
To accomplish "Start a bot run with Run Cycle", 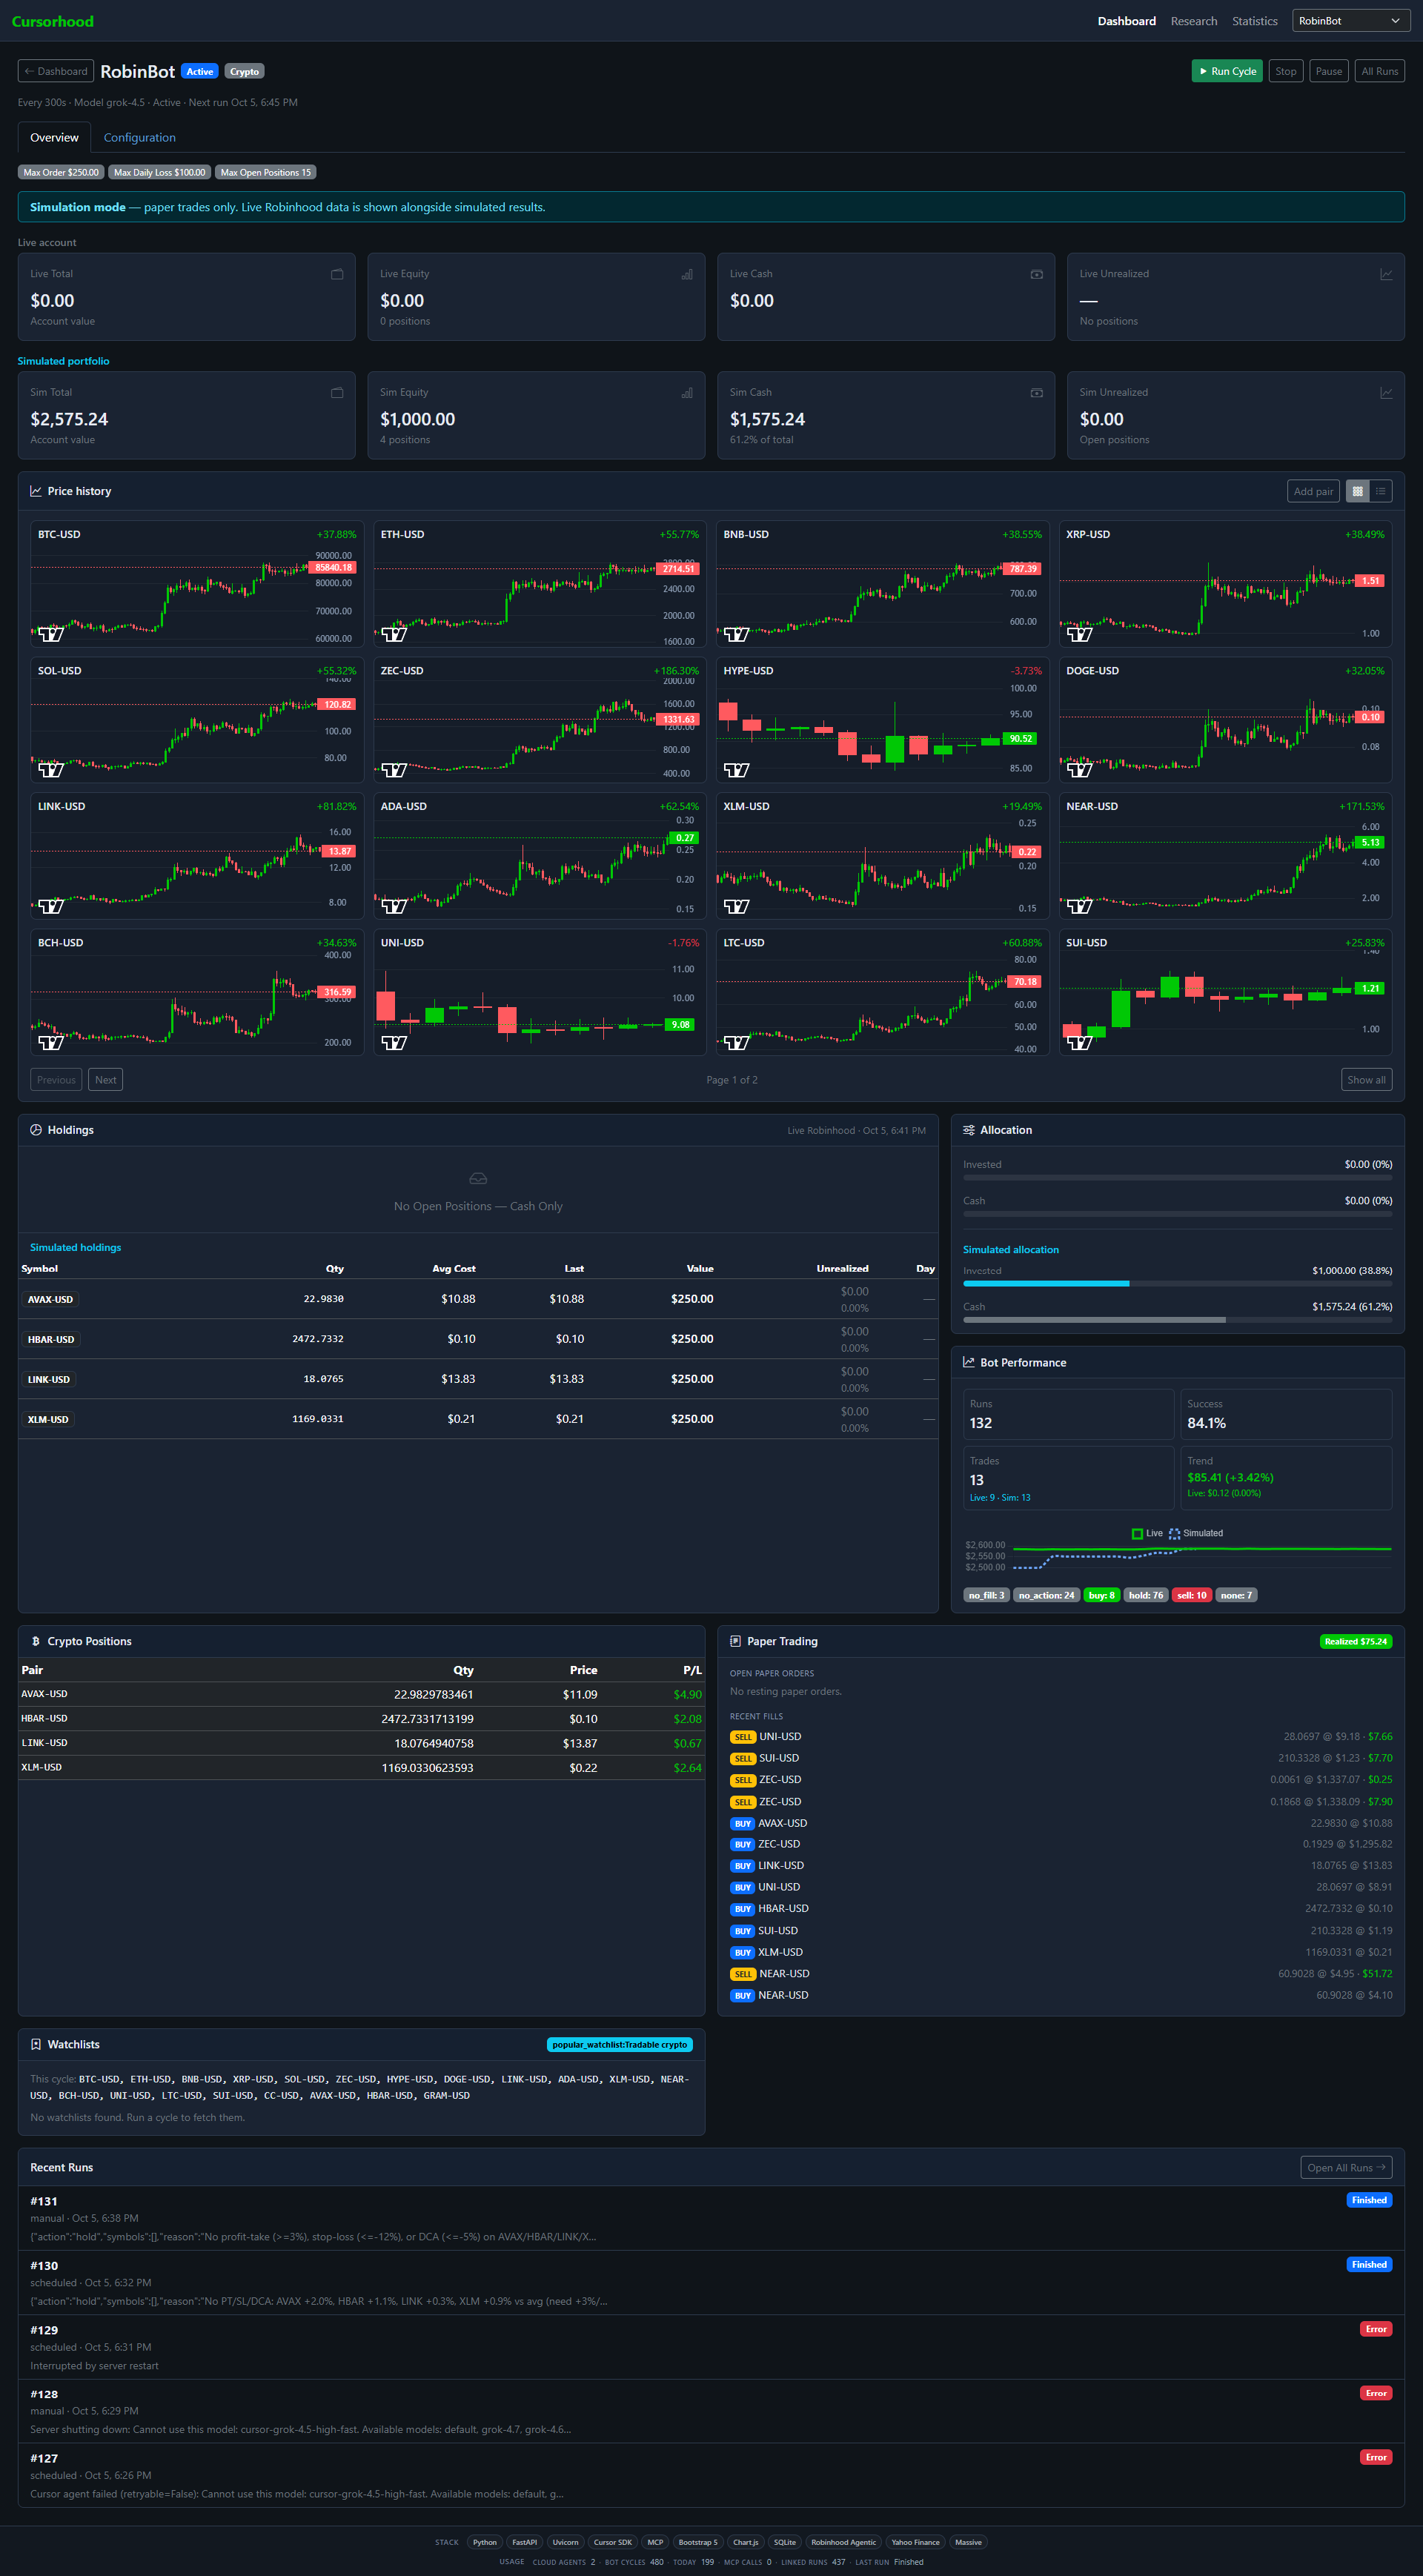I will point(1227,71).
